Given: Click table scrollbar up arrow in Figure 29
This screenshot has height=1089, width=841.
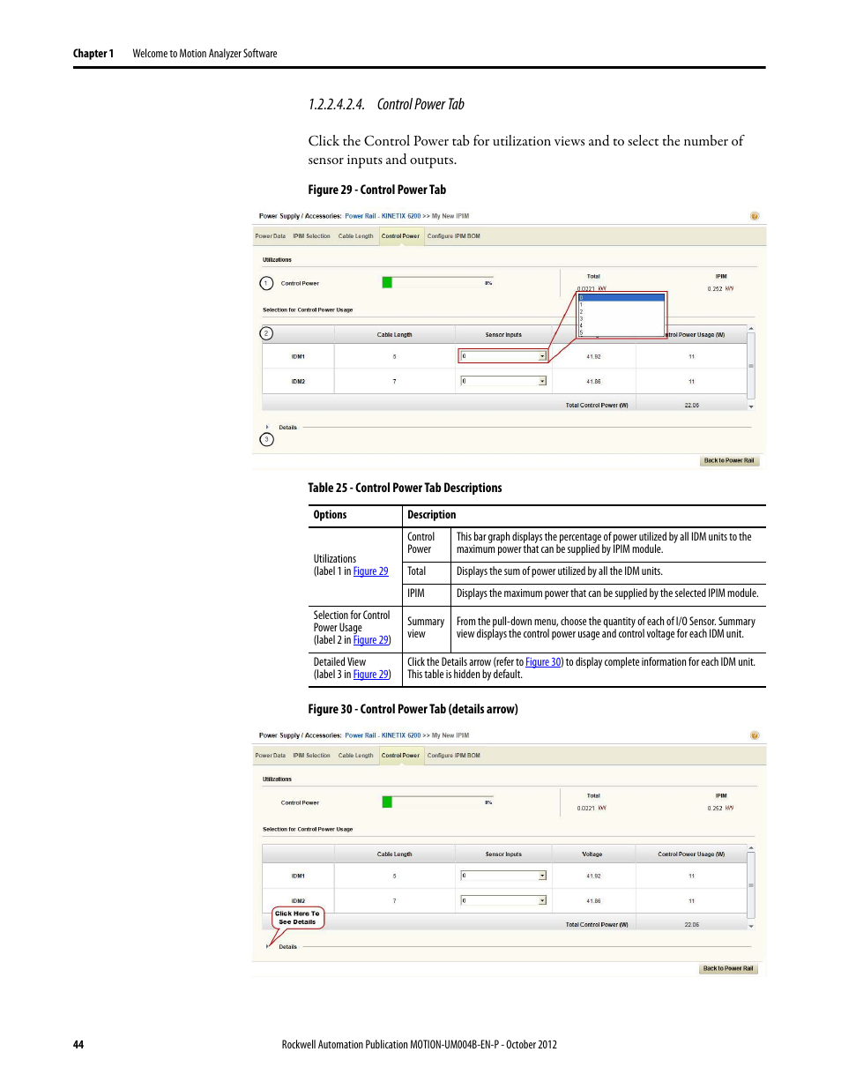Looking at the screenshot, I should click(x=751, y=329).
